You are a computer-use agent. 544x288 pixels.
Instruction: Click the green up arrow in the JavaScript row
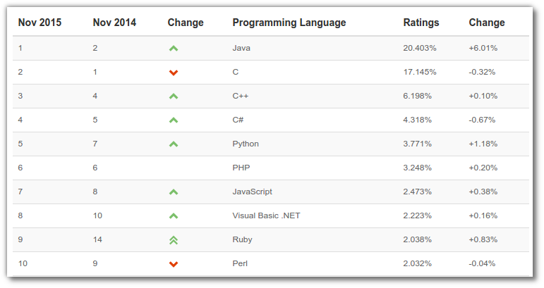[174, 192]
